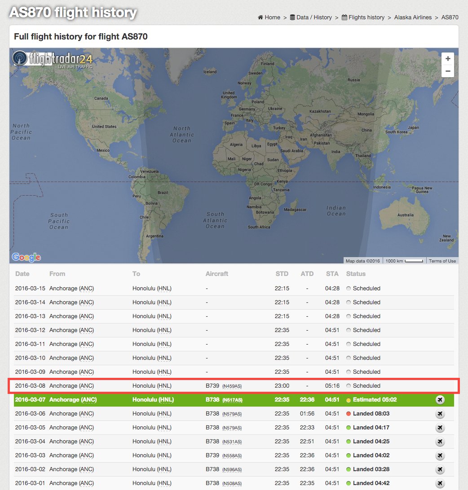The width and height of the screenshot is (468, 490).
Task: Open Terms of Use on map
Action: (442, 261)
